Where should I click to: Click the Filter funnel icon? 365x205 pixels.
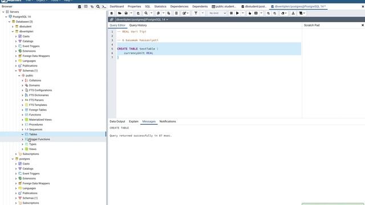pyautogui.click(x=196, y=13)
